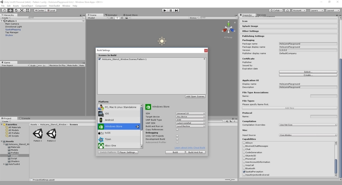Start Play mode with play button

(x=165, y=10)
